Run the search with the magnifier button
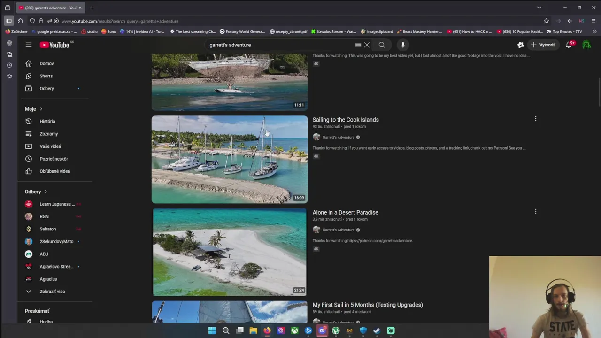The height and width of the screenshot is (338, 601). [x=382, y=45]
